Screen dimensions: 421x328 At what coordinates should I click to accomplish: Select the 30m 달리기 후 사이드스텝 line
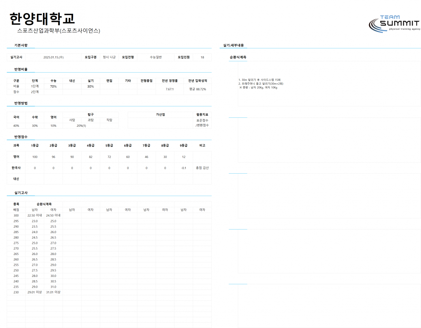click(x=260, y=80)
